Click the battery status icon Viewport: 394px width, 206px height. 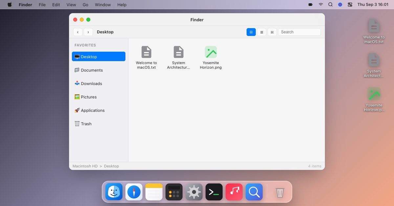pos(311,5)
